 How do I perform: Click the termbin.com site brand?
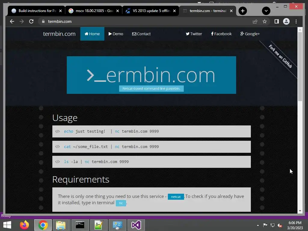[x=59, y=34]
